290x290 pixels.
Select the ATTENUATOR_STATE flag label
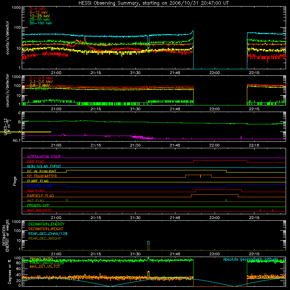tap(44, 157)
